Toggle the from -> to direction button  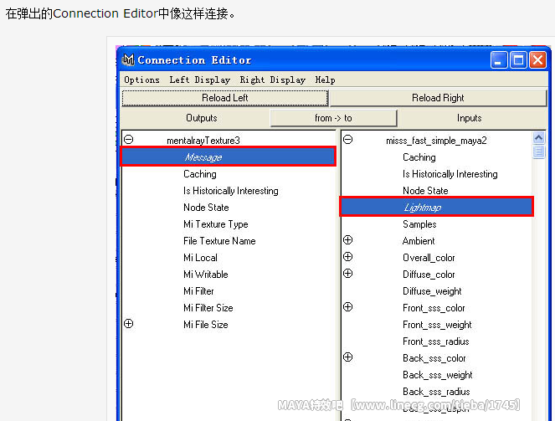tap(333, 118)
